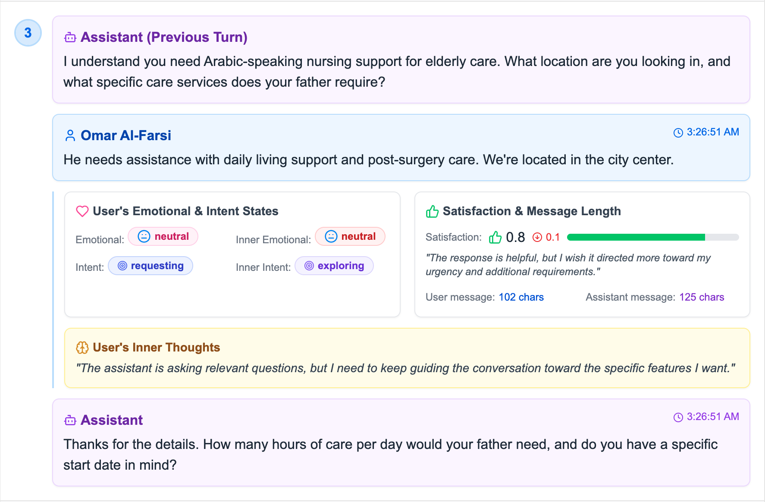Click the turn number 3 circle

pyautogui.click(x=28, y=33)
